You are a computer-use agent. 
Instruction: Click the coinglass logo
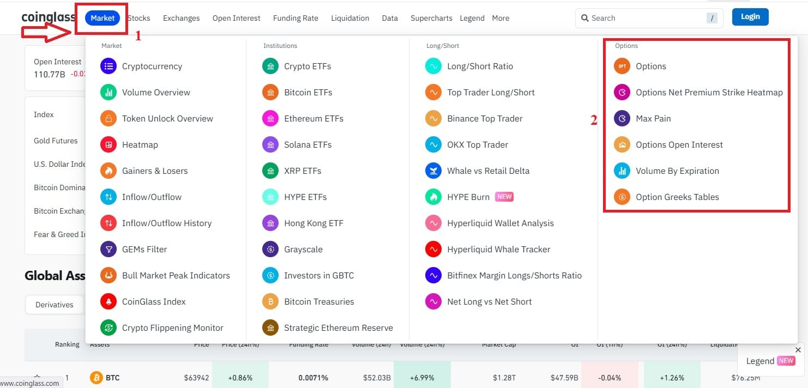(49, 17)
